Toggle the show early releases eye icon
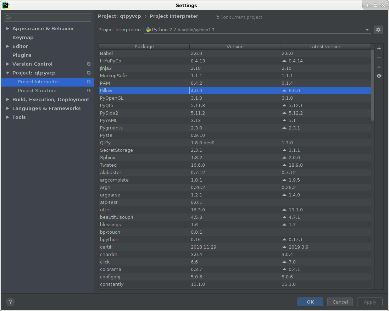This screenshot has height=311, width=389. click(379, 76)
